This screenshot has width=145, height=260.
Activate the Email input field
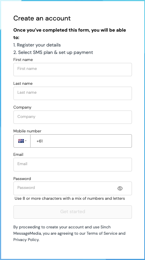point(73,164)
